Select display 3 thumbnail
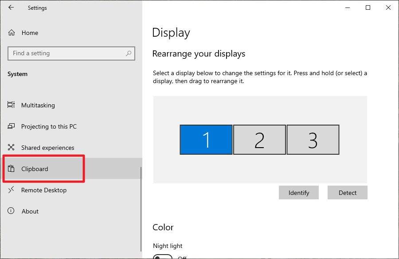The image size is (399, 259). coord(313,139)
